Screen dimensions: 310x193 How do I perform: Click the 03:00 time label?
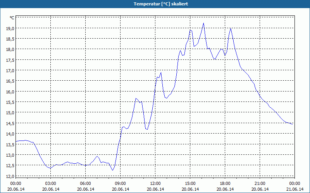51,184
